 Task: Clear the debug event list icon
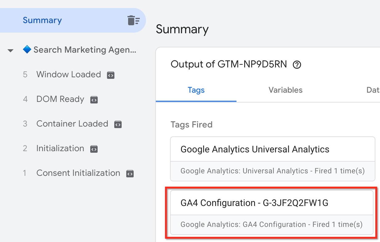tap(133, 20)
